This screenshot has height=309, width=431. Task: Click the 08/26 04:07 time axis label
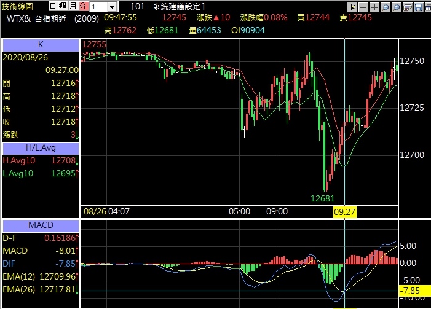coord(106,212)
